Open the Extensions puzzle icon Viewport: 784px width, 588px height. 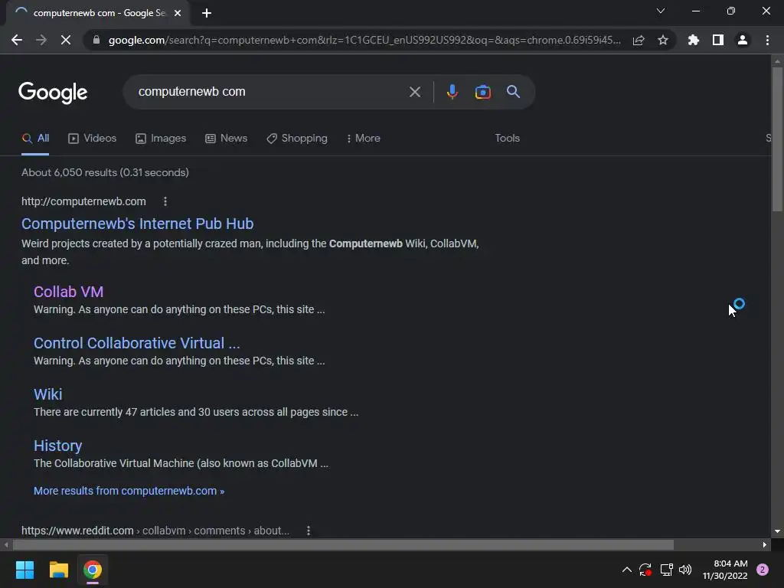[x=693, y=40]
